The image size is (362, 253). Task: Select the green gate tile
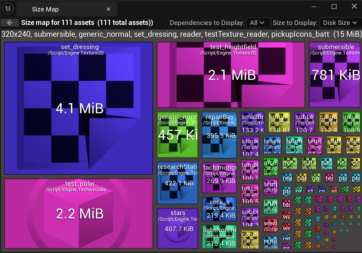click(309, 164)
